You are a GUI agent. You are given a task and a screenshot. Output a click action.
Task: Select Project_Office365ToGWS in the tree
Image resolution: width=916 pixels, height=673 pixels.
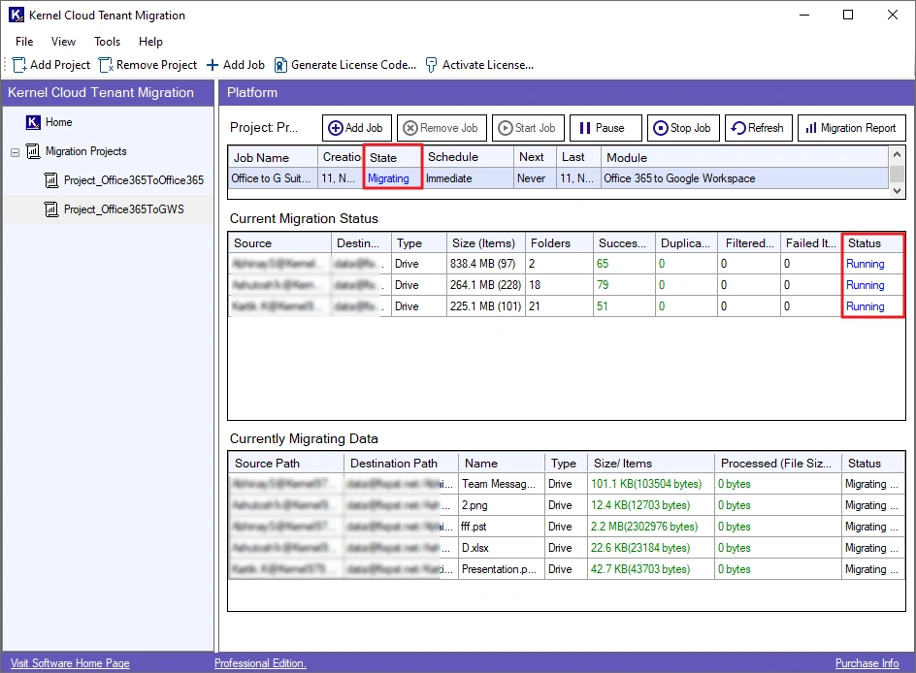coord(123,209)
